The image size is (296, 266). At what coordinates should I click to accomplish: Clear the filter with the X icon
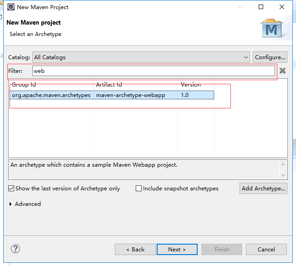pos(282,71)
